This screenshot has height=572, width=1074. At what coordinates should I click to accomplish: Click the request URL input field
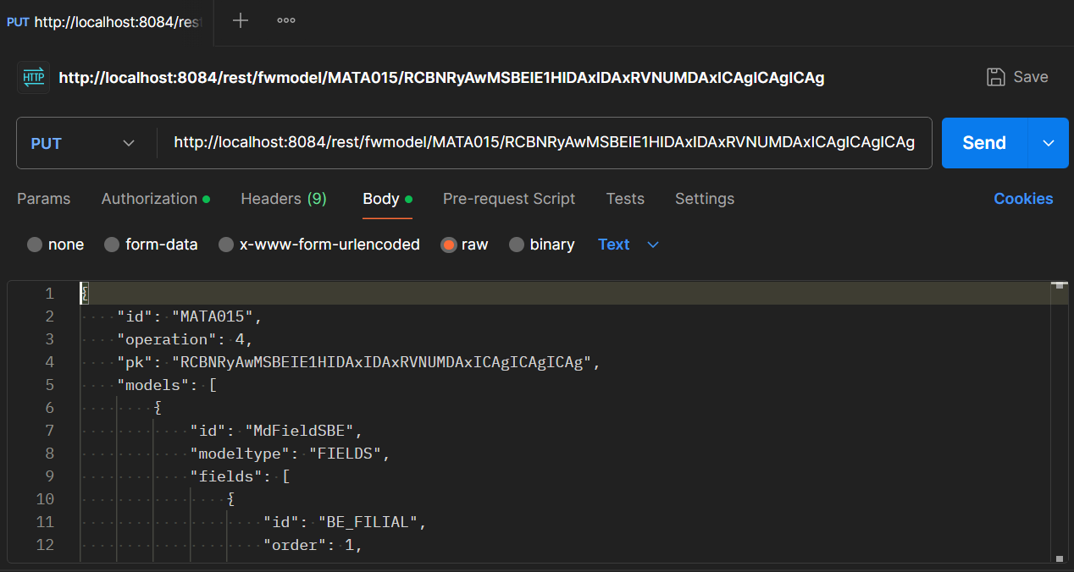coord(544,143)
